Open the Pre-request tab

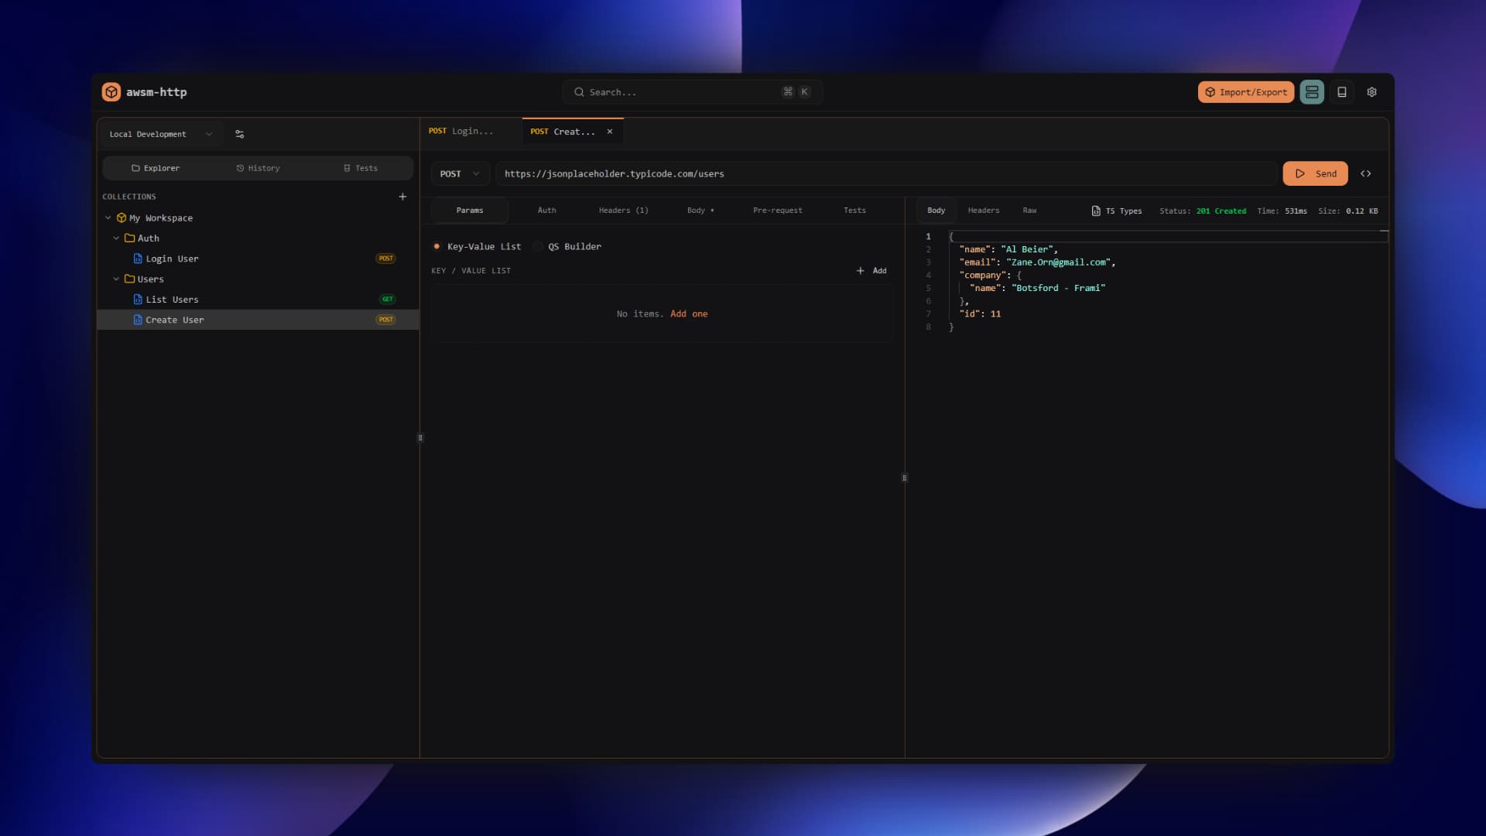pyautogui.click(x=777, y=211)
